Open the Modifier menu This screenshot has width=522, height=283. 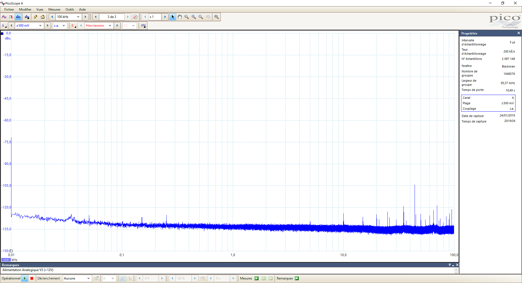click(25, 9)
